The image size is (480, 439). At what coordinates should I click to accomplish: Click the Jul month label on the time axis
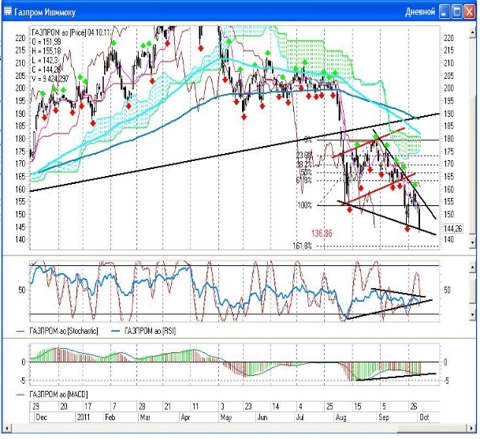click(300, 417)
